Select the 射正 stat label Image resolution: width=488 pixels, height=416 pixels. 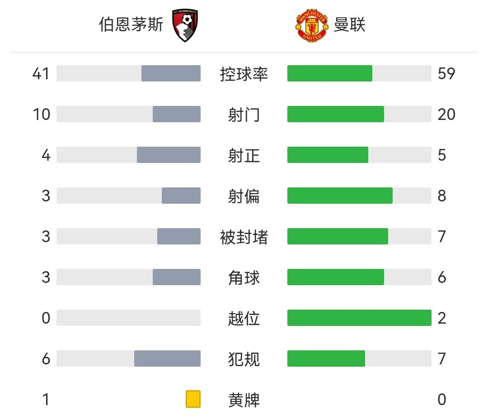[244, 155]
